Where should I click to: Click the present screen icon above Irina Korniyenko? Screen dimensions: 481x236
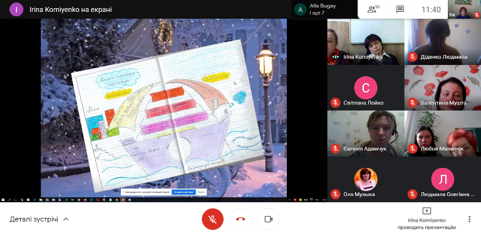click(x=427, y=210)
